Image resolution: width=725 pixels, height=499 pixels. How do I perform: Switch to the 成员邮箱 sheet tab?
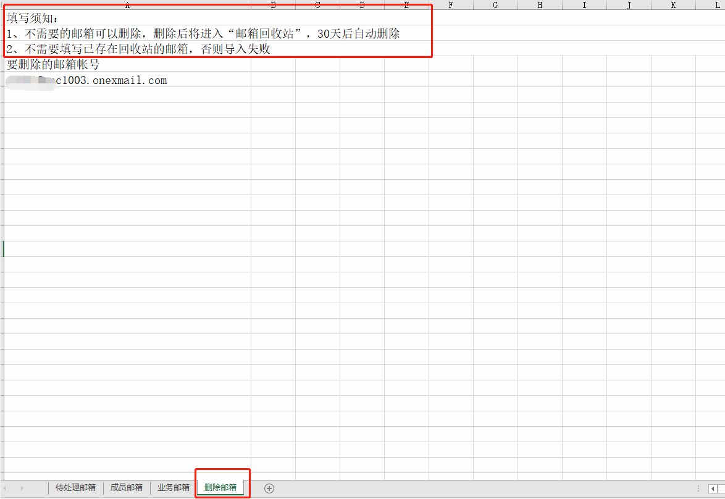tap(127, 487)
